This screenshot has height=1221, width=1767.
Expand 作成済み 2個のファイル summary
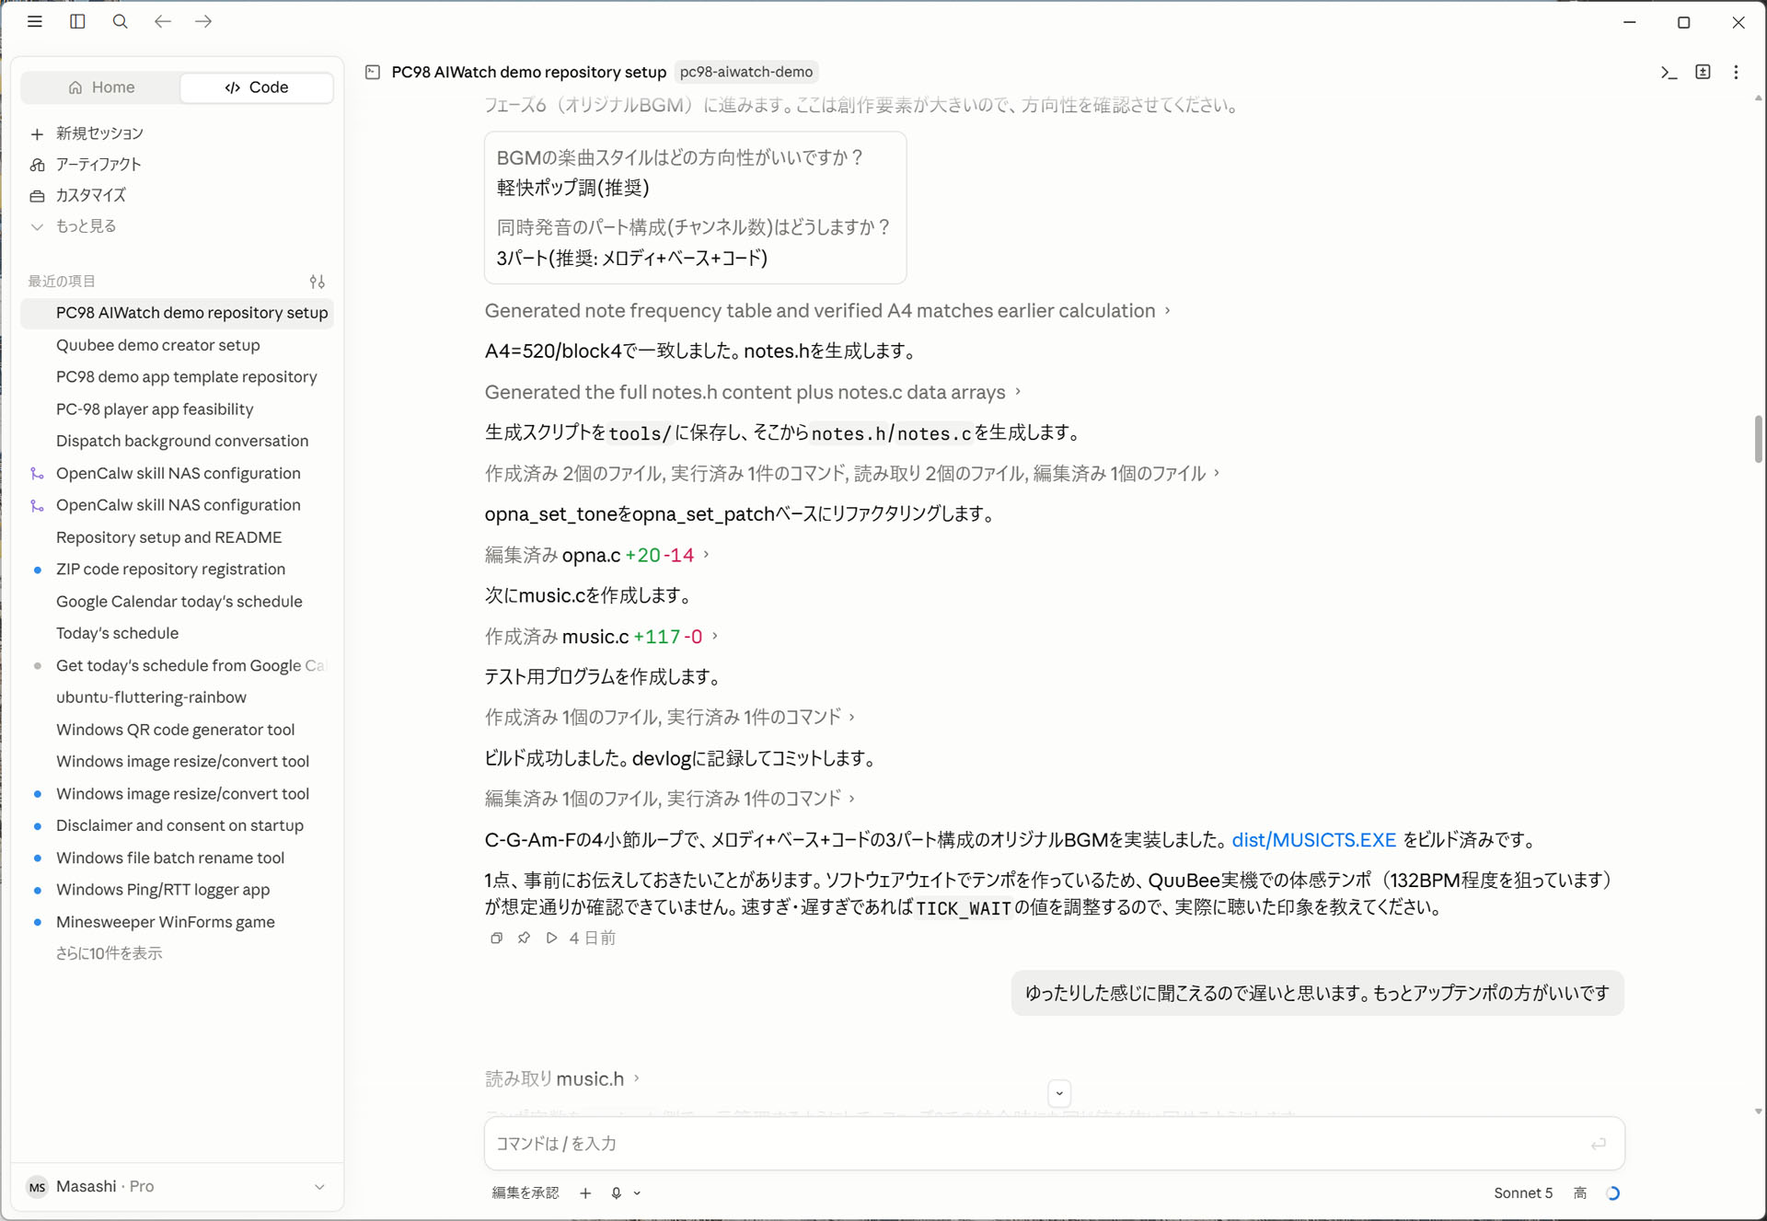coord(851,473)
